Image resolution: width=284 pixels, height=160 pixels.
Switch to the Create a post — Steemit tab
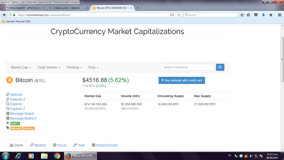(x=68, y=8)
